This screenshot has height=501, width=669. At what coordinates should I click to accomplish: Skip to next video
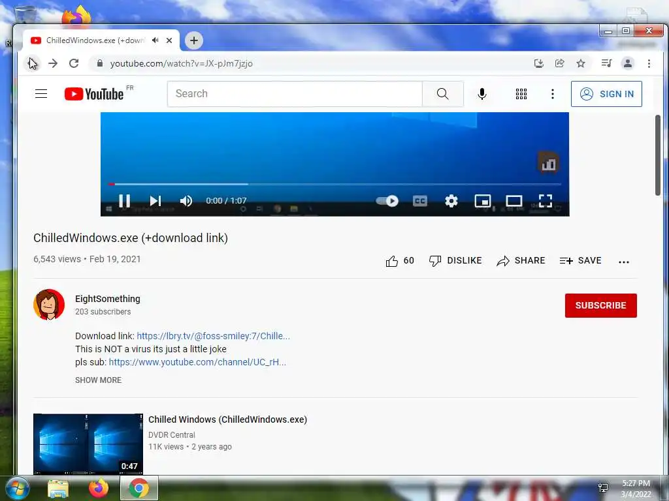[x=155, y=201]
